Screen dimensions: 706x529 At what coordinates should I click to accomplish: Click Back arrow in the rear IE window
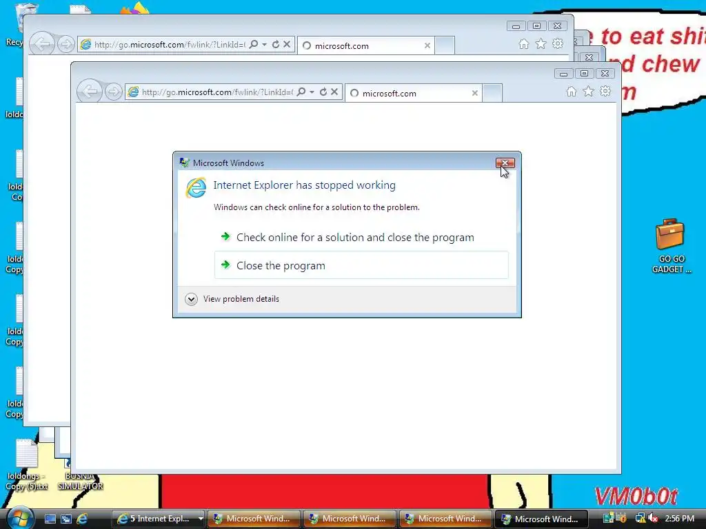coord(42,44)
